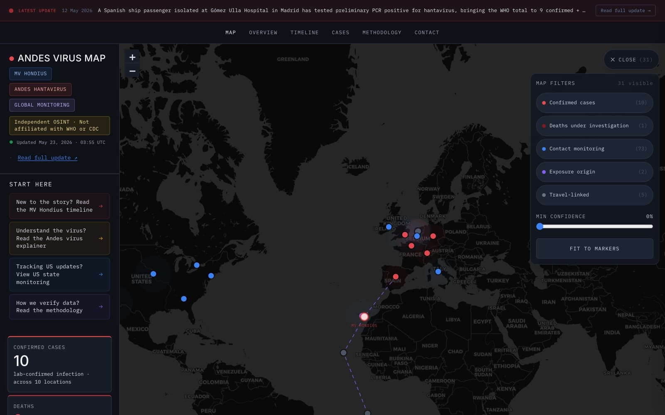
Task: Select the Andes Hantavirus tag
Action: tap(40, 89)
